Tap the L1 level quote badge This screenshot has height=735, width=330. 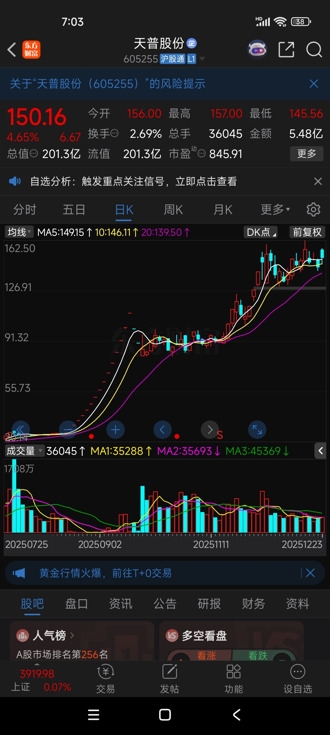[x=191, y=59]
